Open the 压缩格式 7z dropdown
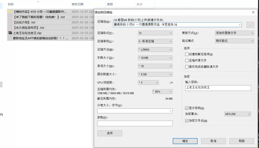 click(x=155, y=33)
